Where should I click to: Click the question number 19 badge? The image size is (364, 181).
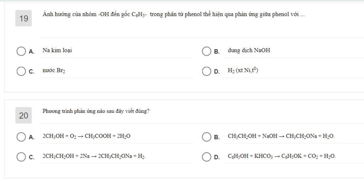[23, 18]
